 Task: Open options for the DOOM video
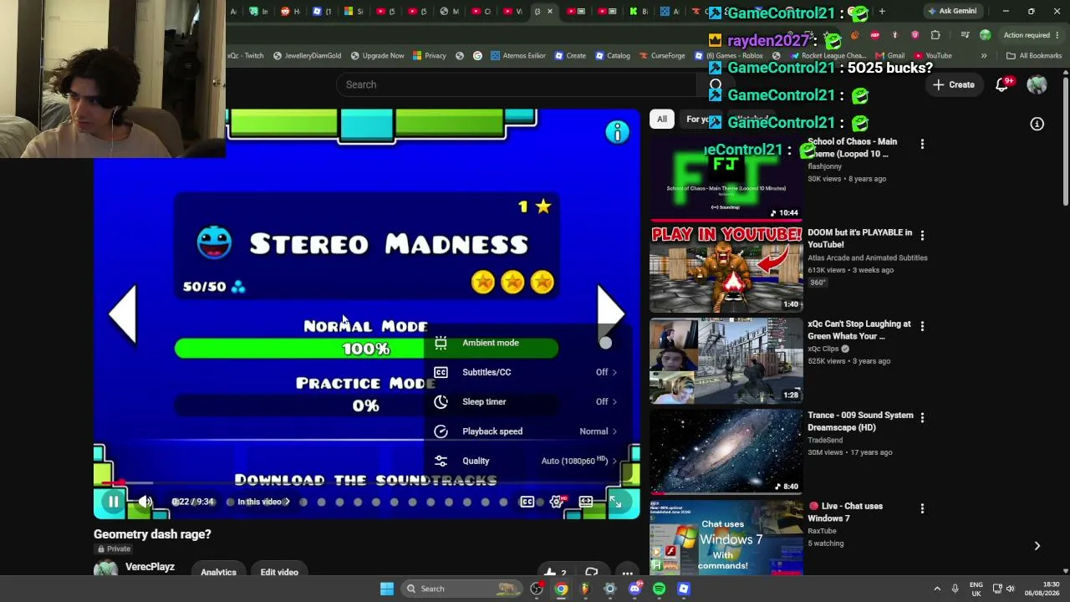(922, 234)
